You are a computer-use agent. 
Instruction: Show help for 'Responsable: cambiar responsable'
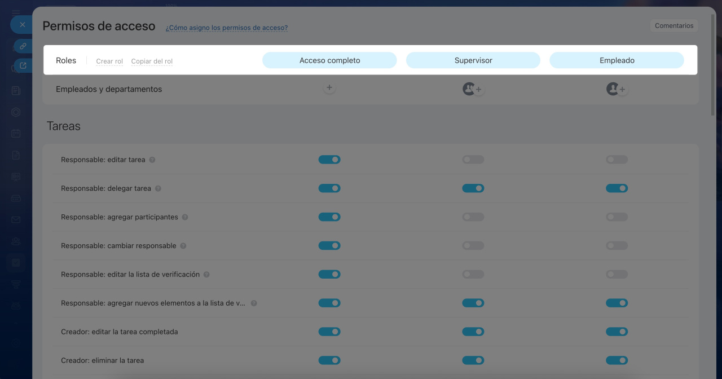coord(183,246)
